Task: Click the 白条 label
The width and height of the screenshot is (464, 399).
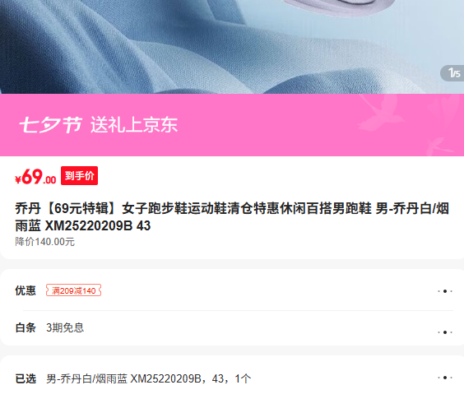Action: click(26, 327)
